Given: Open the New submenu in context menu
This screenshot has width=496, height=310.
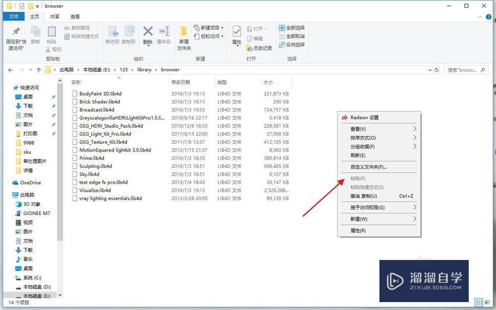Looking at the screenshot, I should click(379, 219).
